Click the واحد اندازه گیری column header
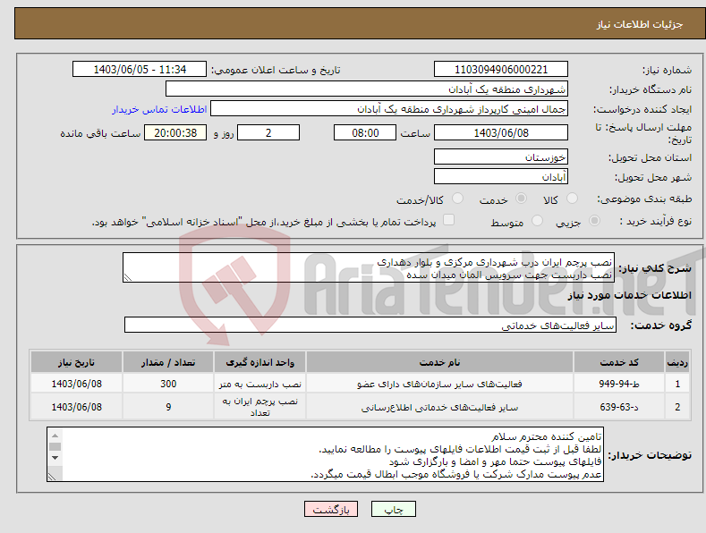 coord(259,362)
